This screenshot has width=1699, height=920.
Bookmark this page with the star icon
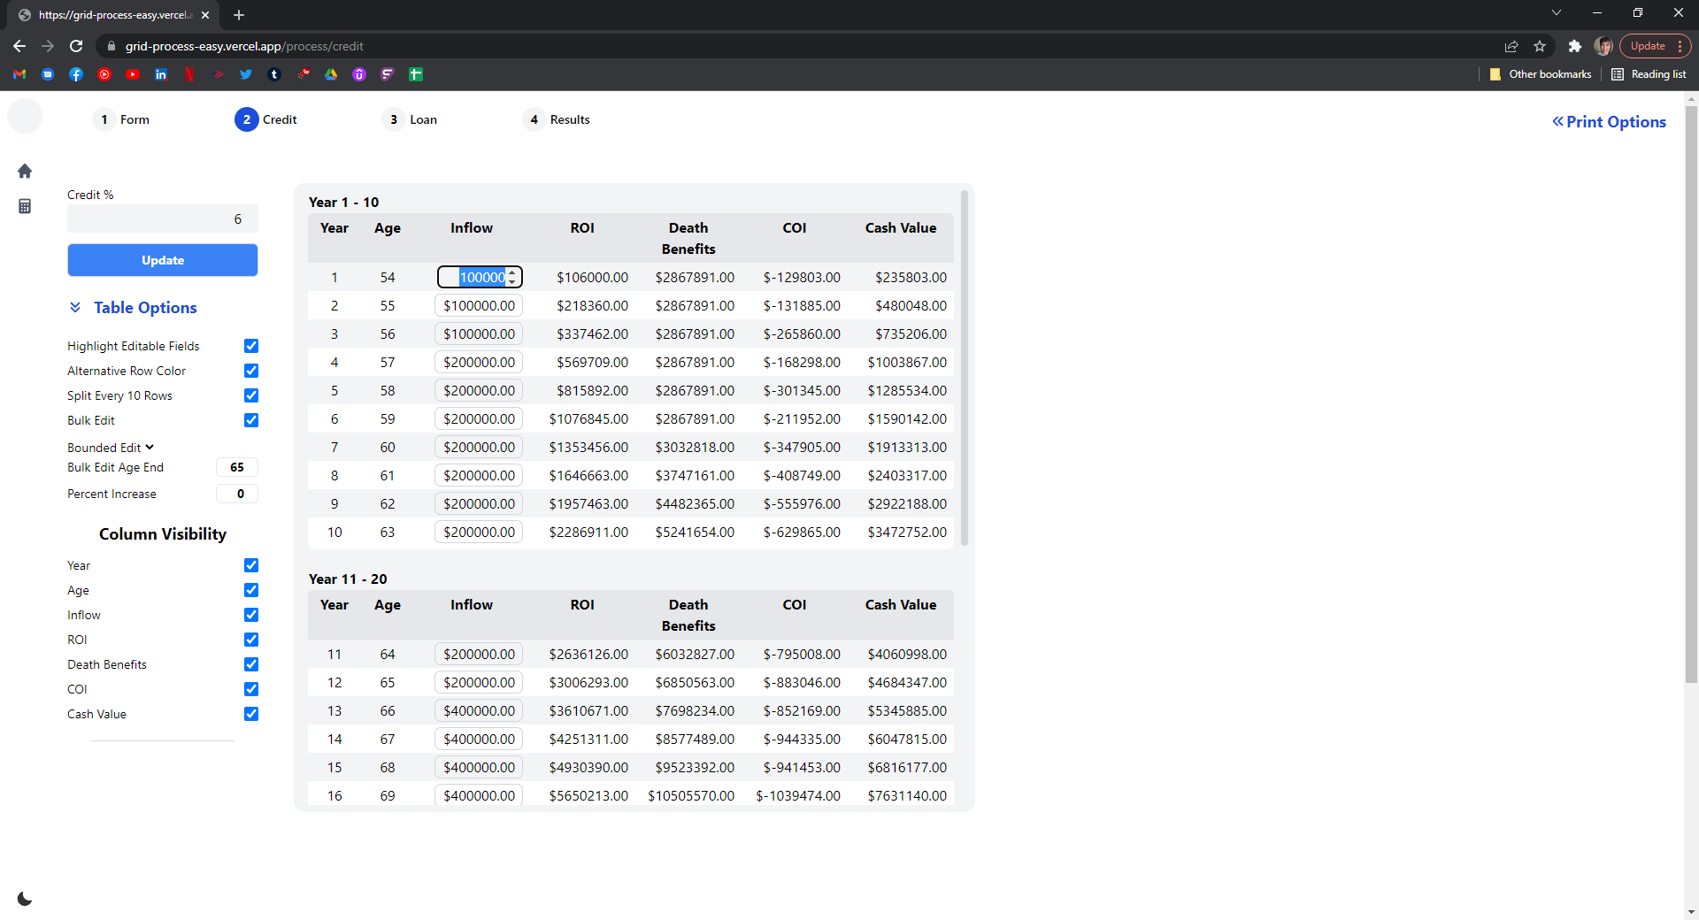tap(1540, 46)
